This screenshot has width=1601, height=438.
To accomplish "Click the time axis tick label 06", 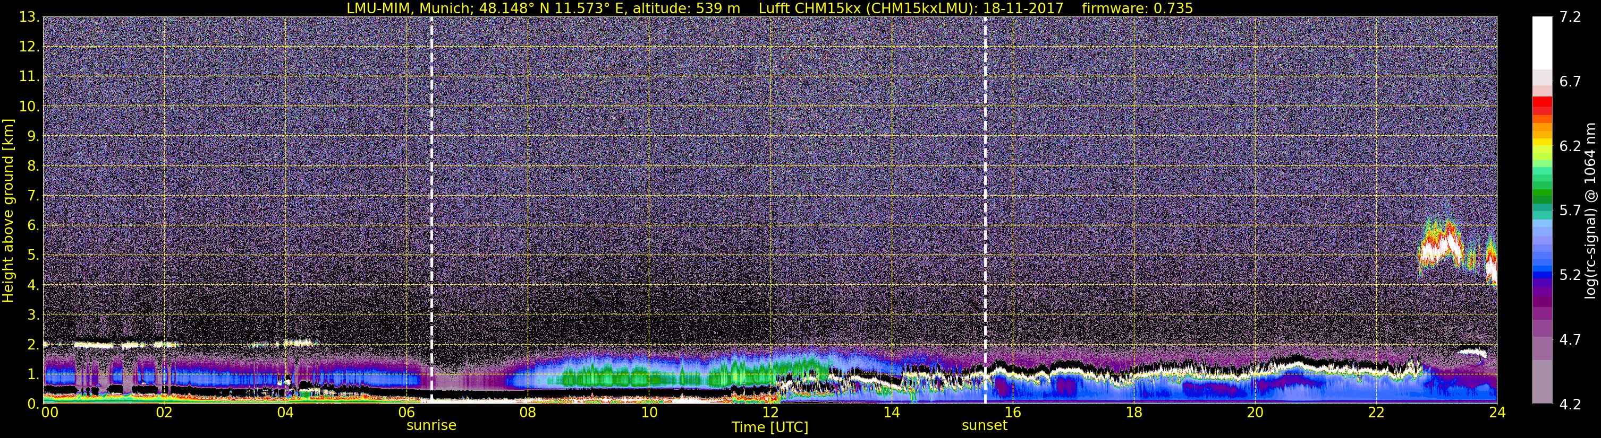I will coord(406,413).
